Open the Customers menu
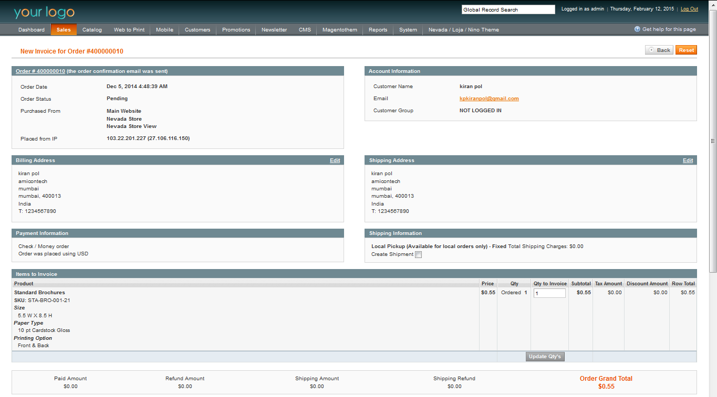 click(x=198, y=30)
